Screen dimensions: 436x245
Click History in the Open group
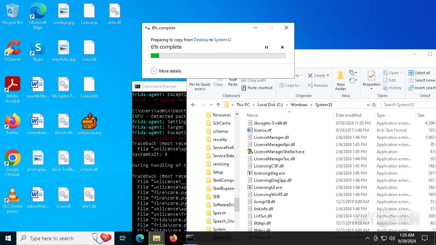392,88
